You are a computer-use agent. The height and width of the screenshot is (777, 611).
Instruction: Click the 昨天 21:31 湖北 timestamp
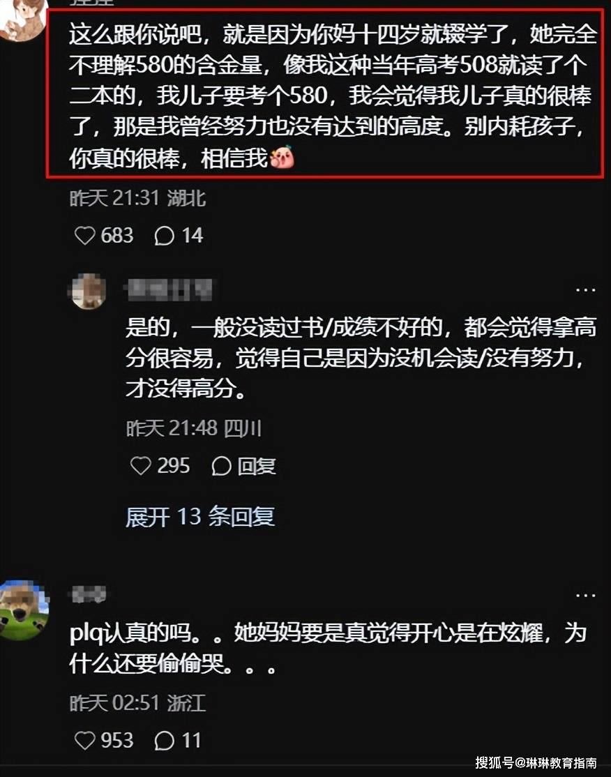coord(137,198)
